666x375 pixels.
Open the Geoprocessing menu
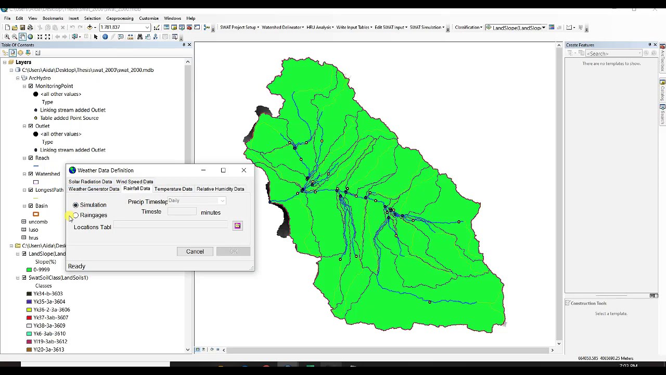[120, 18]
